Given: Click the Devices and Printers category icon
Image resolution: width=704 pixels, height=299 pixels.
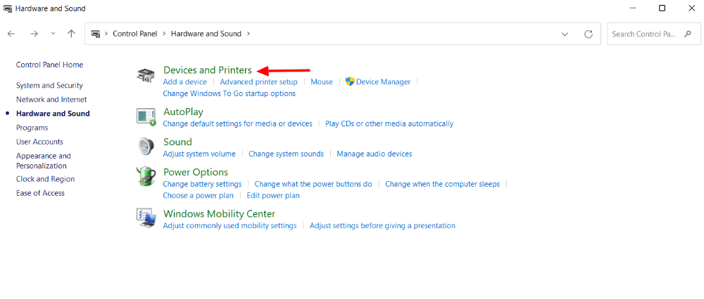Looking at the screenshot, I should [146, 74].
